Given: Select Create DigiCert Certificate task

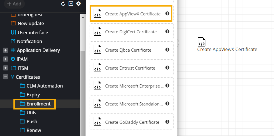Looking at the screenshot, I should [132, 31].
